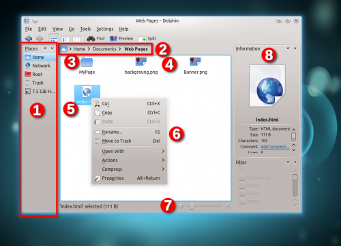341x246 pixels.
Task: Click the home icon in breadcrumb
Action: [63, 49]
